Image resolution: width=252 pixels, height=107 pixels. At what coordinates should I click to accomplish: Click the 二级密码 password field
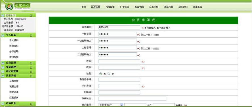118,48
